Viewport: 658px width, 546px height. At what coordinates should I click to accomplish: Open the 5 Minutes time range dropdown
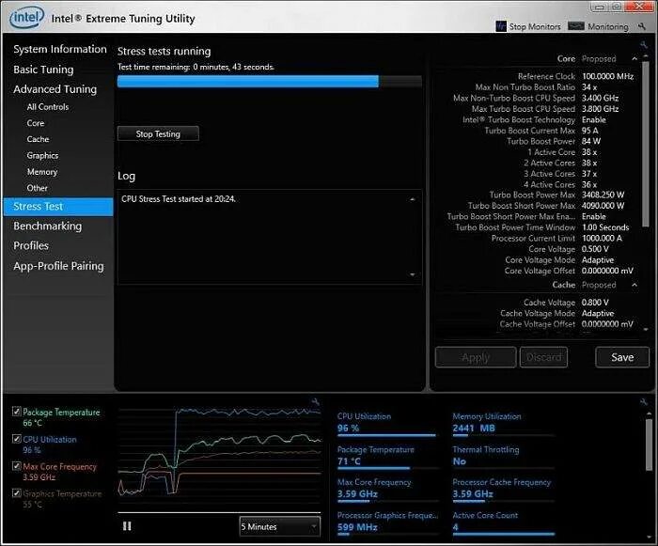[x=280, y=526]
